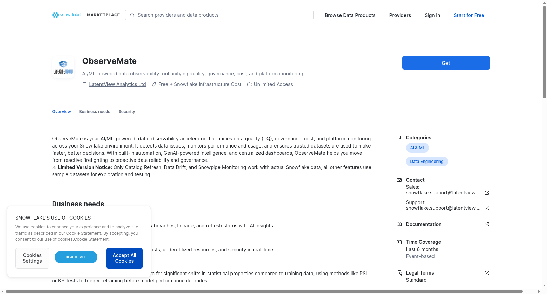547x294 pixels.
Task: Click the horizontal scrollbar right arrow
Action: 539,291
